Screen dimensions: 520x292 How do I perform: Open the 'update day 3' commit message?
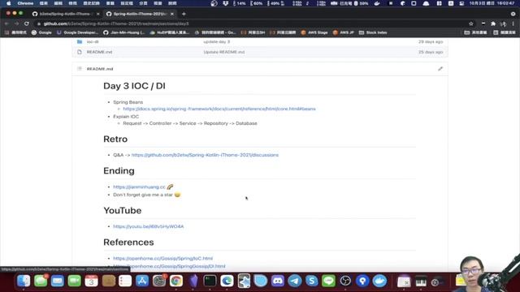tap(217, 41)
